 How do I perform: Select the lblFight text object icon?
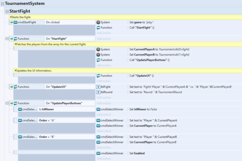(98, 87)
